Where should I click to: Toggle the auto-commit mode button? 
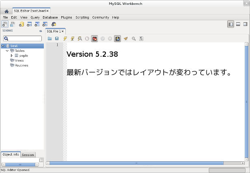[x=118, y=38]
